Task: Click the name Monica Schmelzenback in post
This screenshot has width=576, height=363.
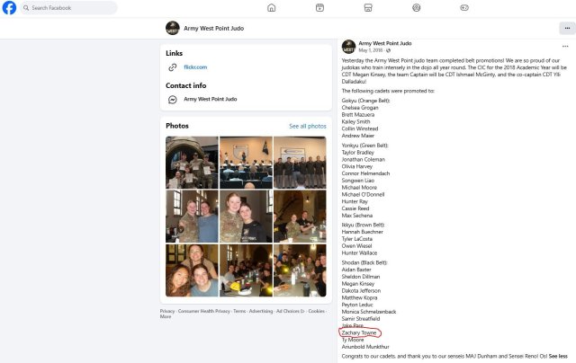Action: (369, 312)
